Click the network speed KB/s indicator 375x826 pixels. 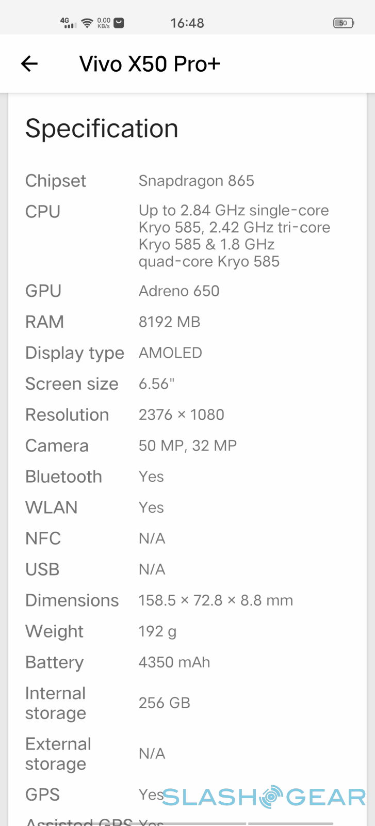pos(104,23)
